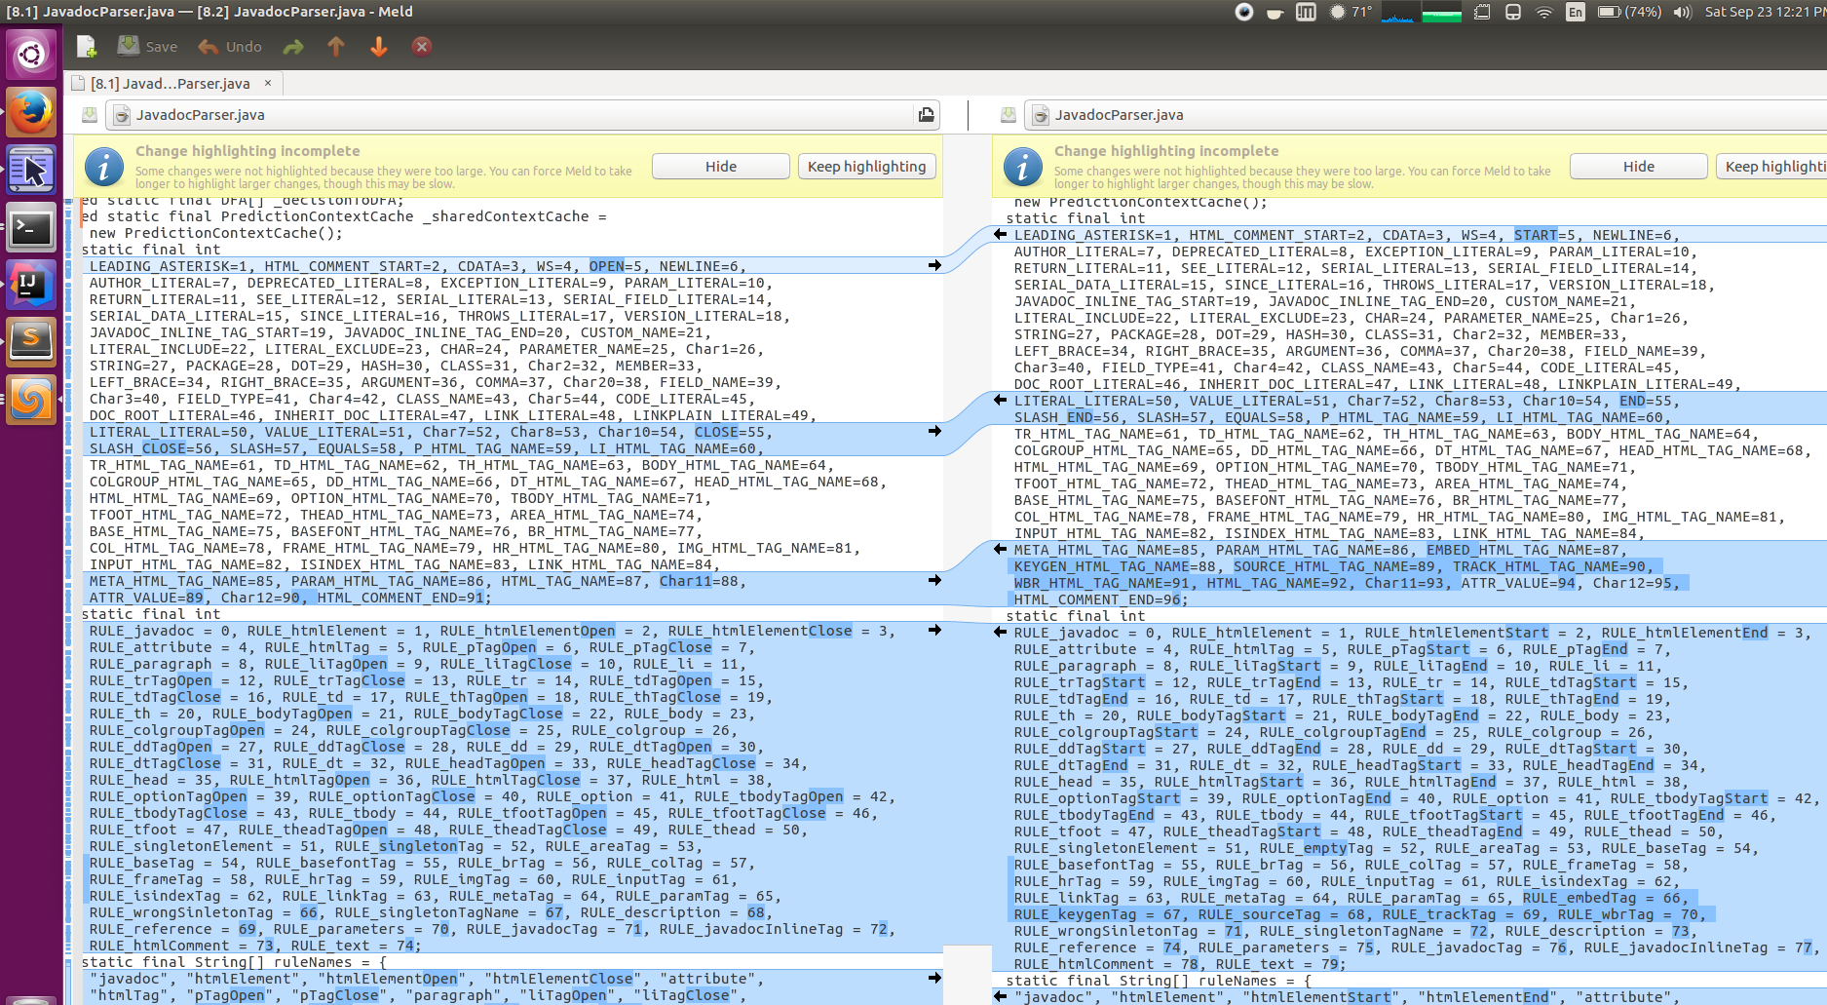
Task: Redo with the green arrow icon
Action: click(x=293, y=46)
